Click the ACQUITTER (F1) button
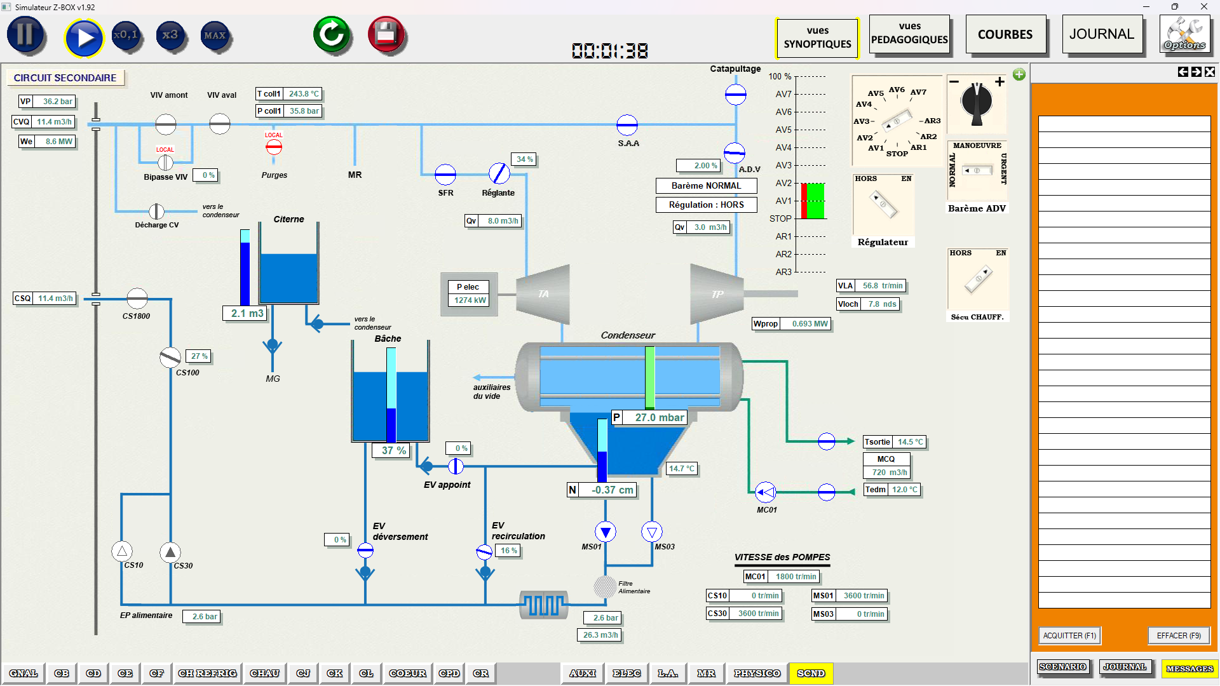The height and width of the screenshot is (686, 1220). coord(1069,636)
